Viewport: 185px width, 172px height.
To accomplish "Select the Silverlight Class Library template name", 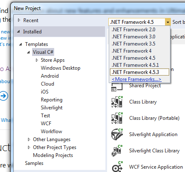I will (x=154, y=151).
